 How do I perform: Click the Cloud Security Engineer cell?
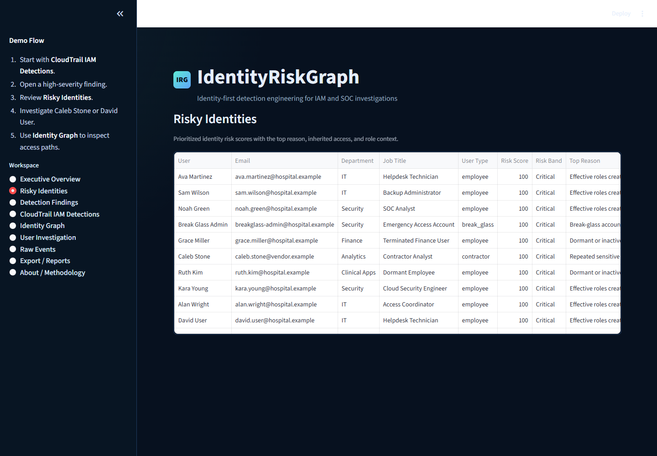[x=419, y=288]
